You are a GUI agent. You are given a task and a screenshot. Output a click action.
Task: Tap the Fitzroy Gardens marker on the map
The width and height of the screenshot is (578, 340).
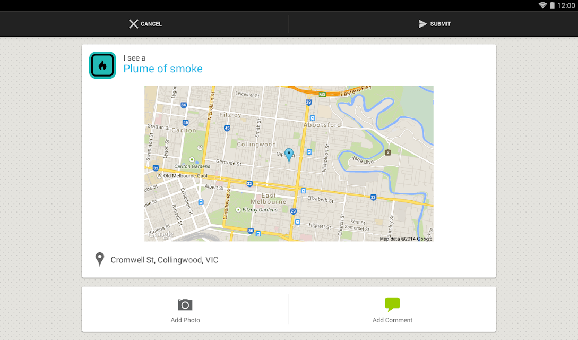coord(238,209)
